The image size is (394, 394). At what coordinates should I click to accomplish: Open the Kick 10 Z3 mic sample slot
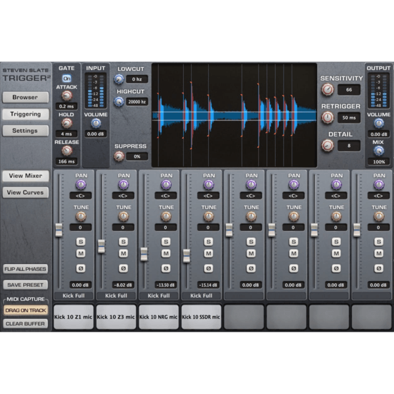(116, 317)
